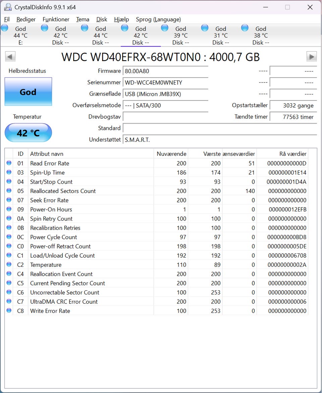
Task: Click the God health status button
Action: pyautogui.click(x=28, y=92)
